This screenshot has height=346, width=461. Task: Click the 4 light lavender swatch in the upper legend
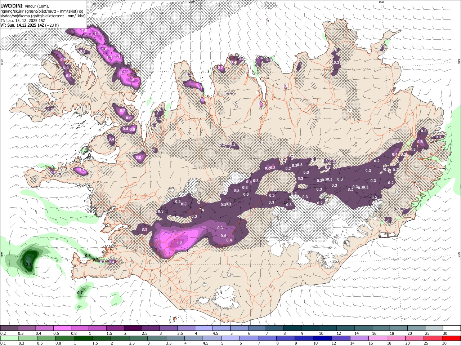click(203, 328)
